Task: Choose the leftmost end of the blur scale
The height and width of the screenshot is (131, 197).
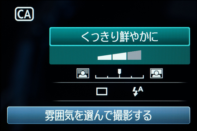Action: (x=96, y=77)
